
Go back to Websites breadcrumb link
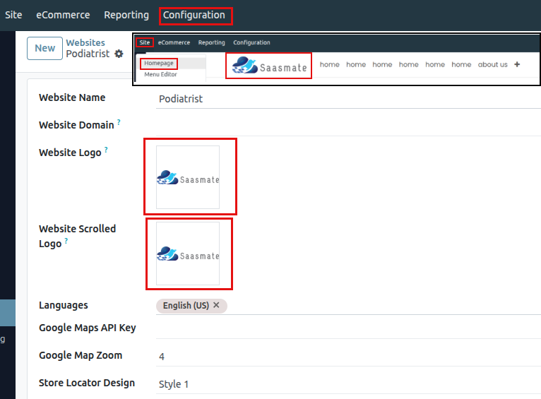pos(85,43)
